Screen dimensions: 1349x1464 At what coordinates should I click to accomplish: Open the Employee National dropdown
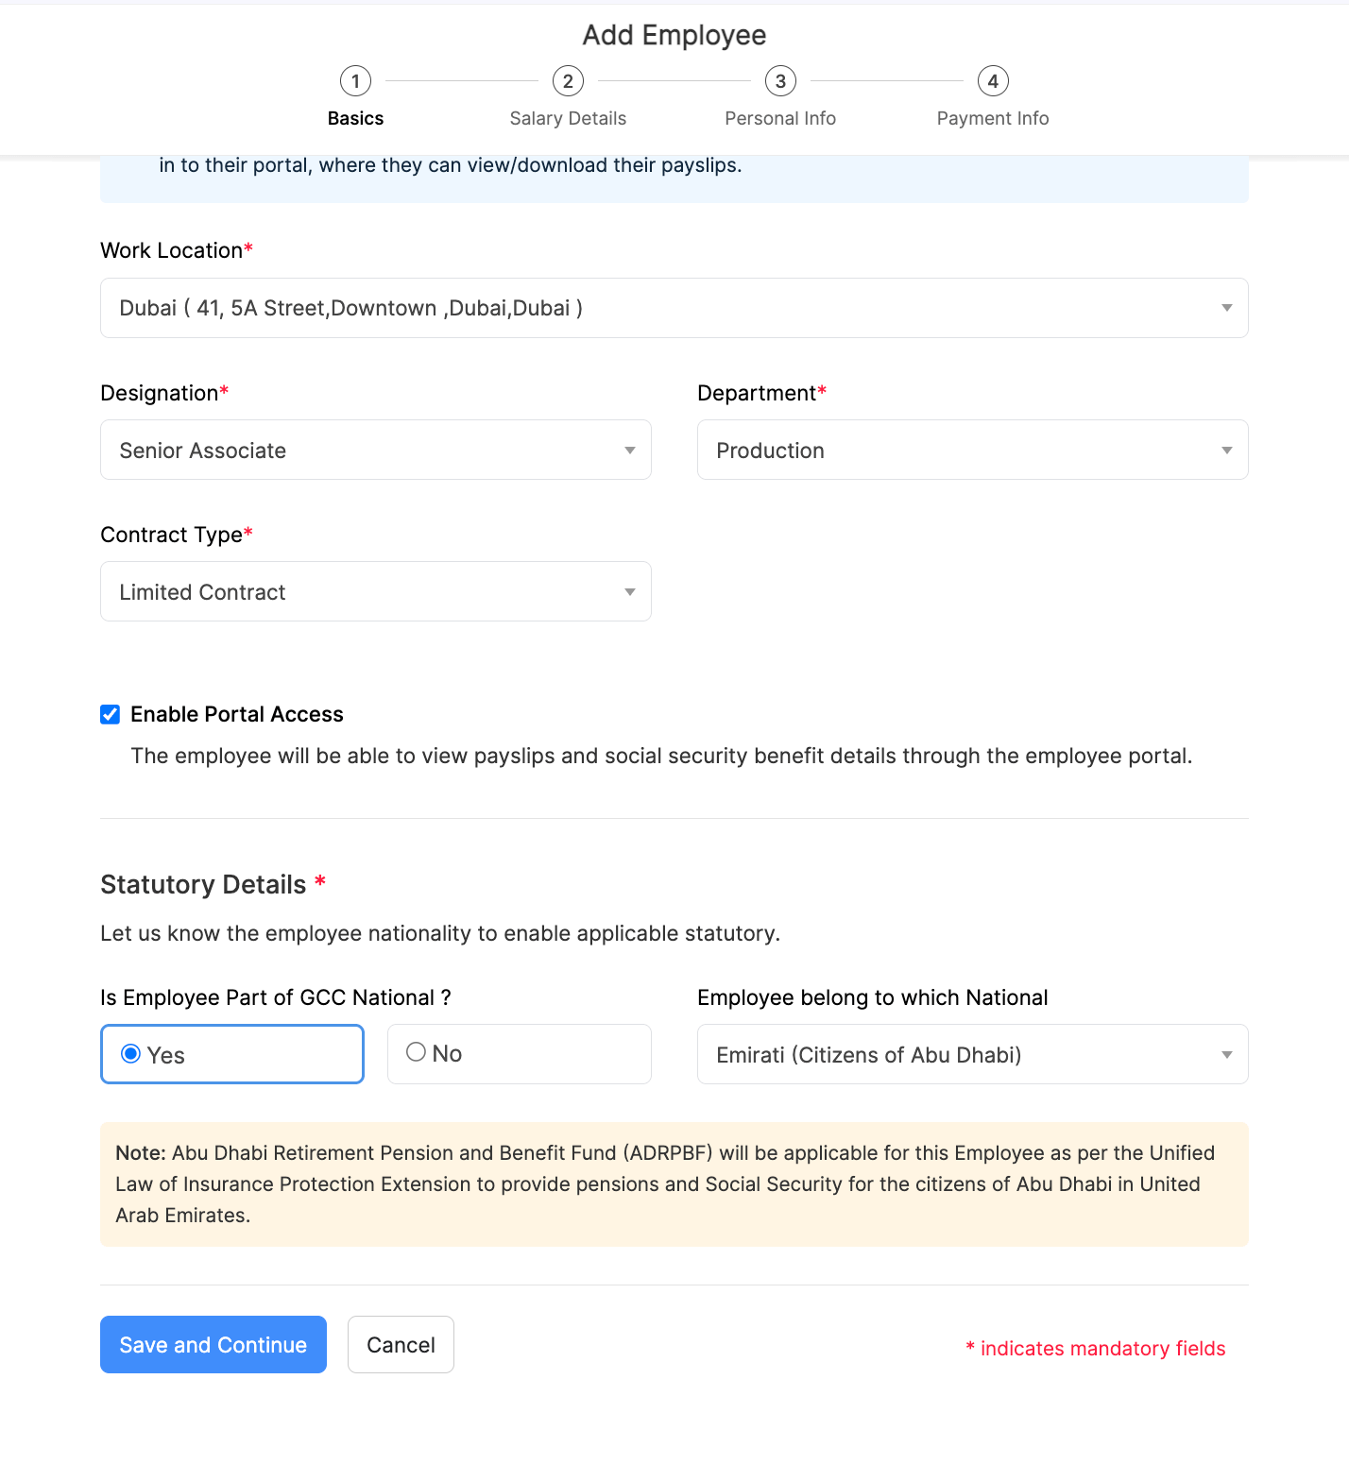[972, 1055]
